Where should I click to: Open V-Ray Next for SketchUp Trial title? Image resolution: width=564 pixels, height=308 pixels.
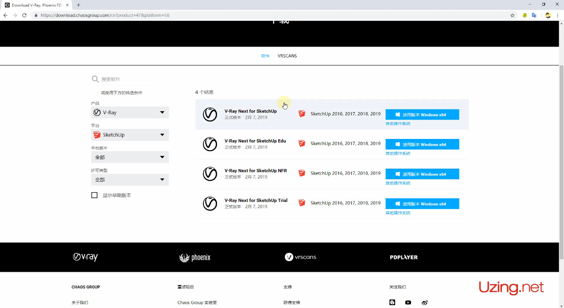coord(256,201)
